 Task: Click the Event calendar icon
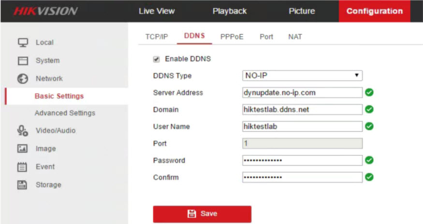tap(22, 167)
